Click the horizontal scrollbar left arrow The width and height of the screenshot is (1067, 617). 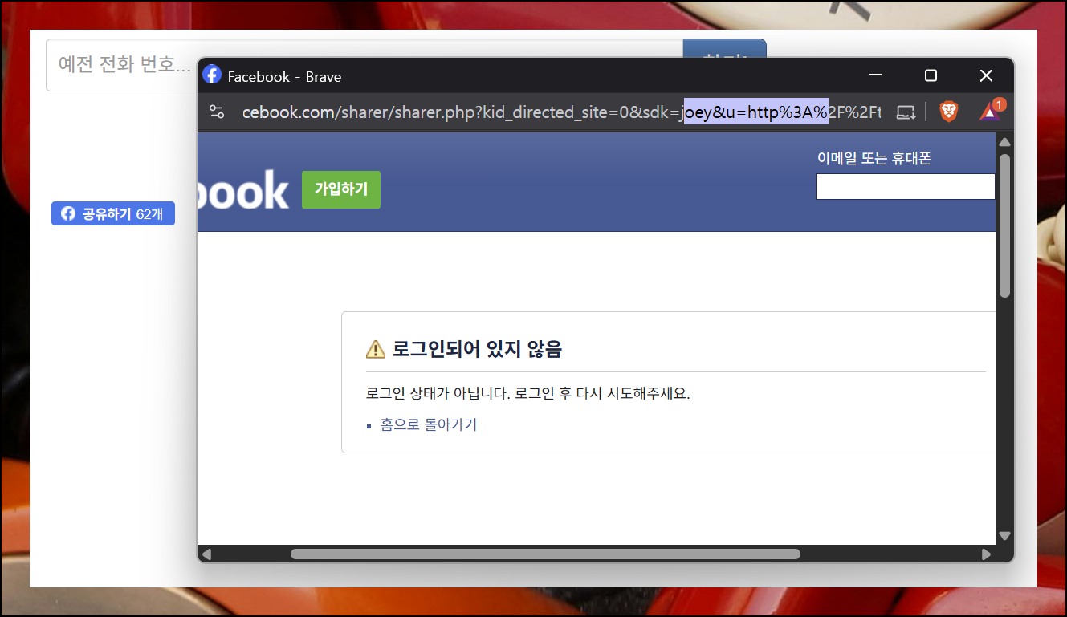coord(206,554)
